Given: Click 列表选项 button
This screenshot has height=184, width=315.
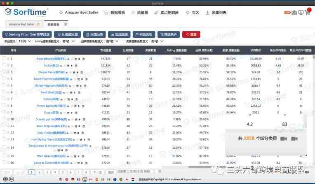Looking at the screenshot, I should tap(144, 34).
